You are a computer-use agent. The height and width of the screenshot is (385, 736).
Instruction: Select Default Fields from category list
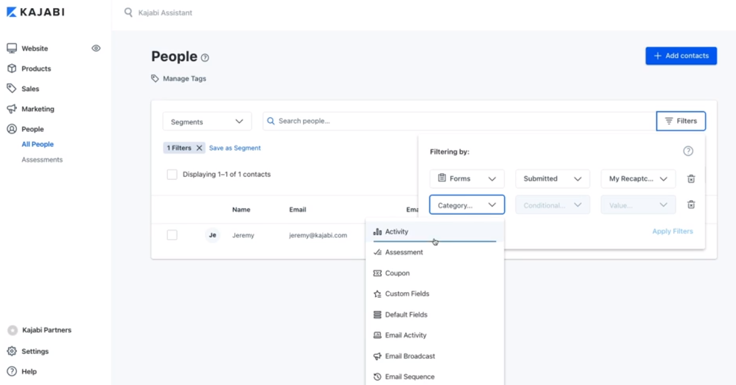tap(435, 314)
